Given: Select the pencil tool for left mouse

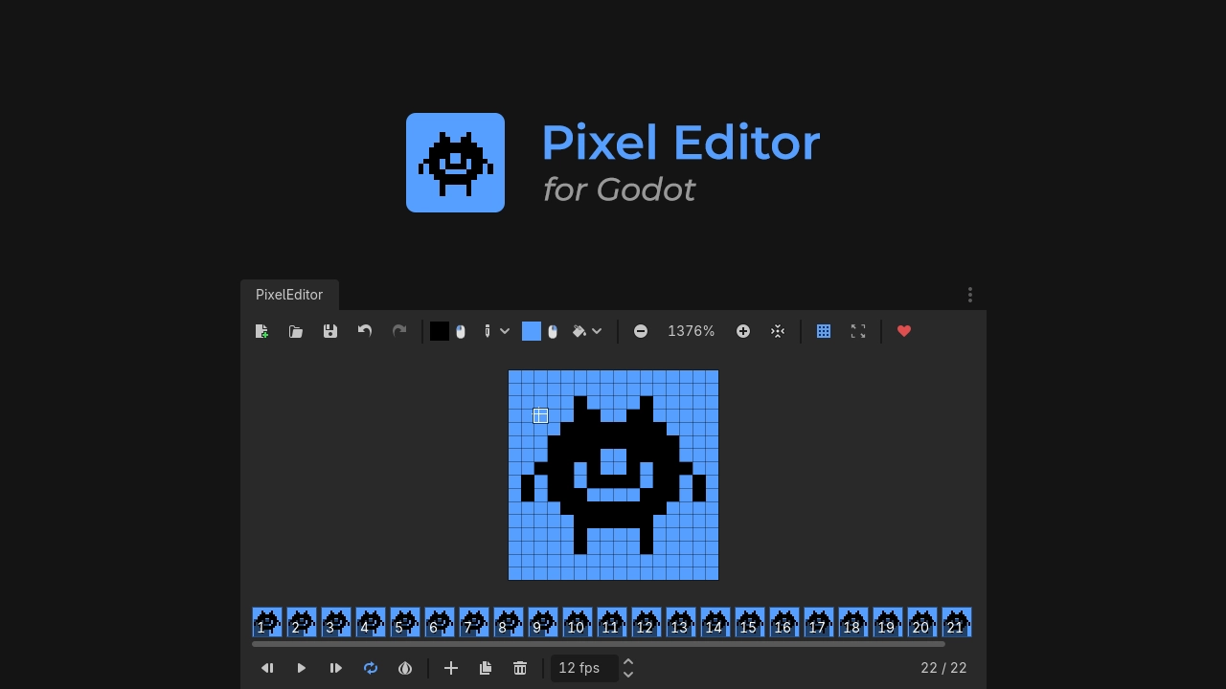Looking at the screenshot, I should [488, 331].
